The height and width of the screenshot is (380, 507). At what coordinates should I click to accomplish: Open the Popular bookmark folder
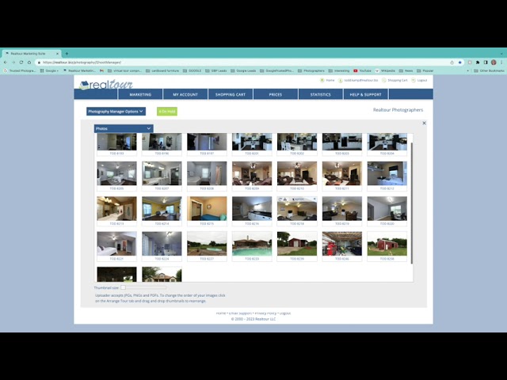coord(425,70)
